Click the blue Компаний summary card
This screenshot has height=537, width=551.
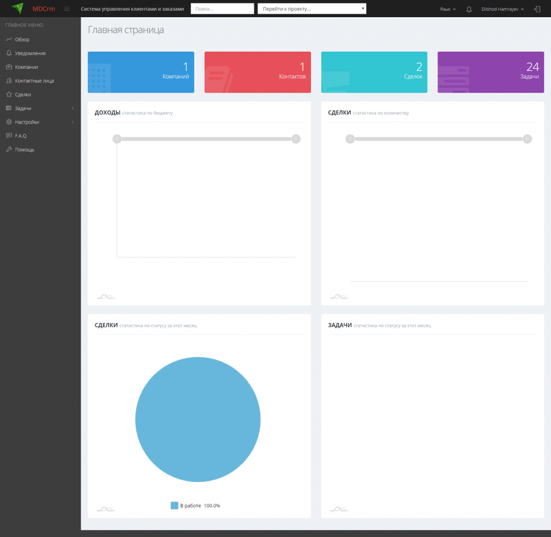click(141, 73)
